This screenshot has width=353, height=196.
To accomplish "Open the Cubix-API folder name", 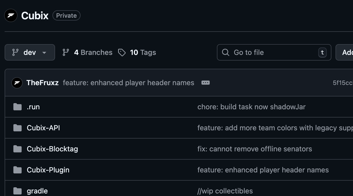I will (x=43, y=128).
